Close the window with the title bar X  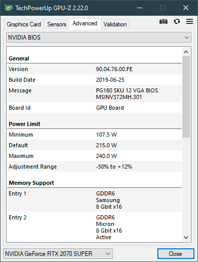[186, 8]
